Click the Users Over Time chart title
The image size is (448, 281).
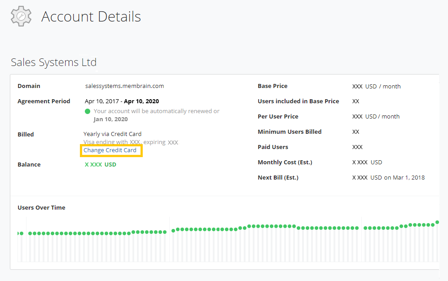coord(41,207)
